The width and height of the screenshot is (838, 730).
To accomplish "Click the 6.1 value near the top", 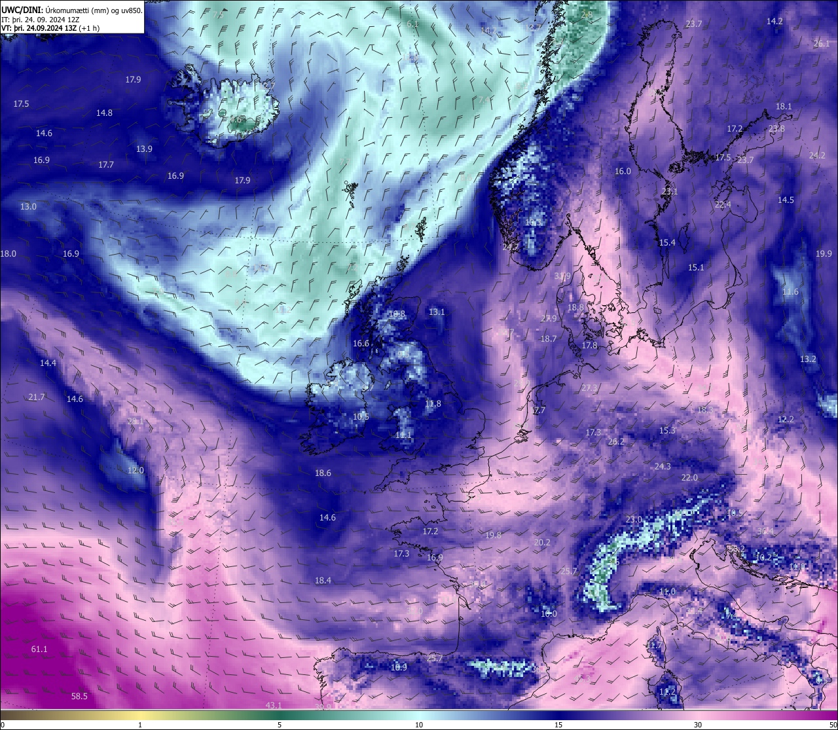I will tap(412, 24).
